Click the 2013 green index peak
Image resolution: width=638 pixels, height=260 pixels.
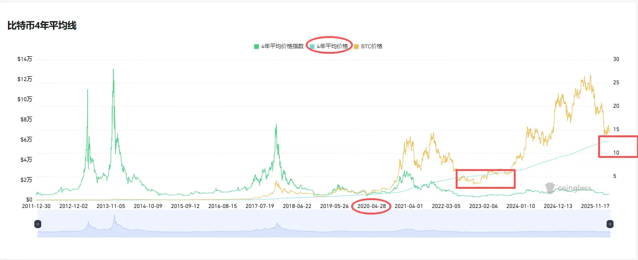[113, 70]
